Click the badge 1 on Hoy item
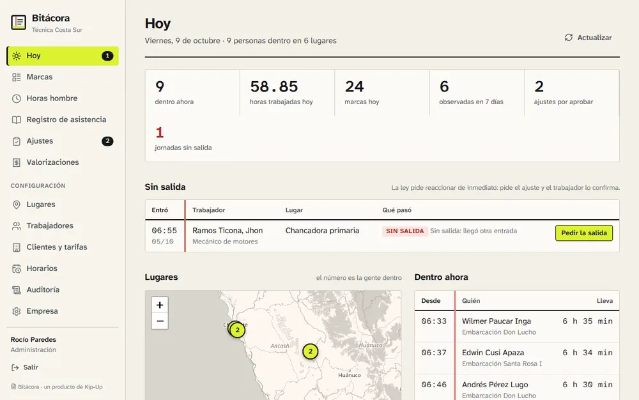The image size is (639, 400). [x=107, y=56]
